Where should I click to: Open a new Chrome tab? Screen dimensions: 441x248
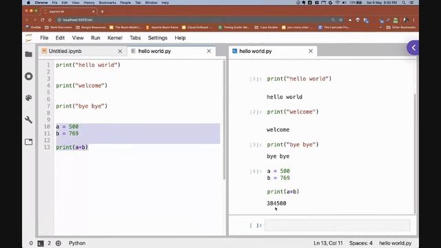tap(102, 12)
